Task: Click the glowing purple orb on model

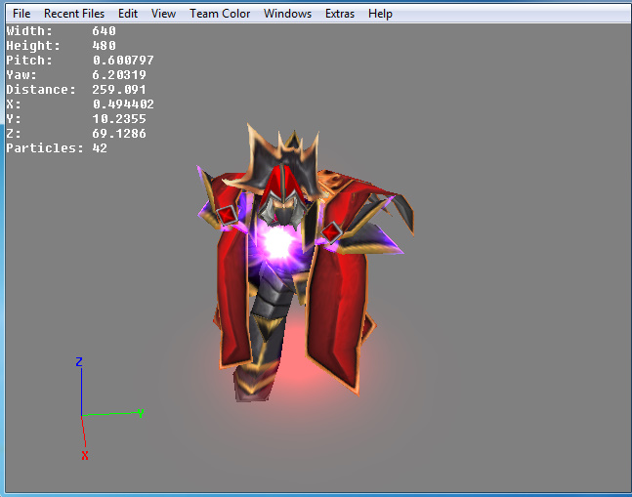Action: click(277, 243)
